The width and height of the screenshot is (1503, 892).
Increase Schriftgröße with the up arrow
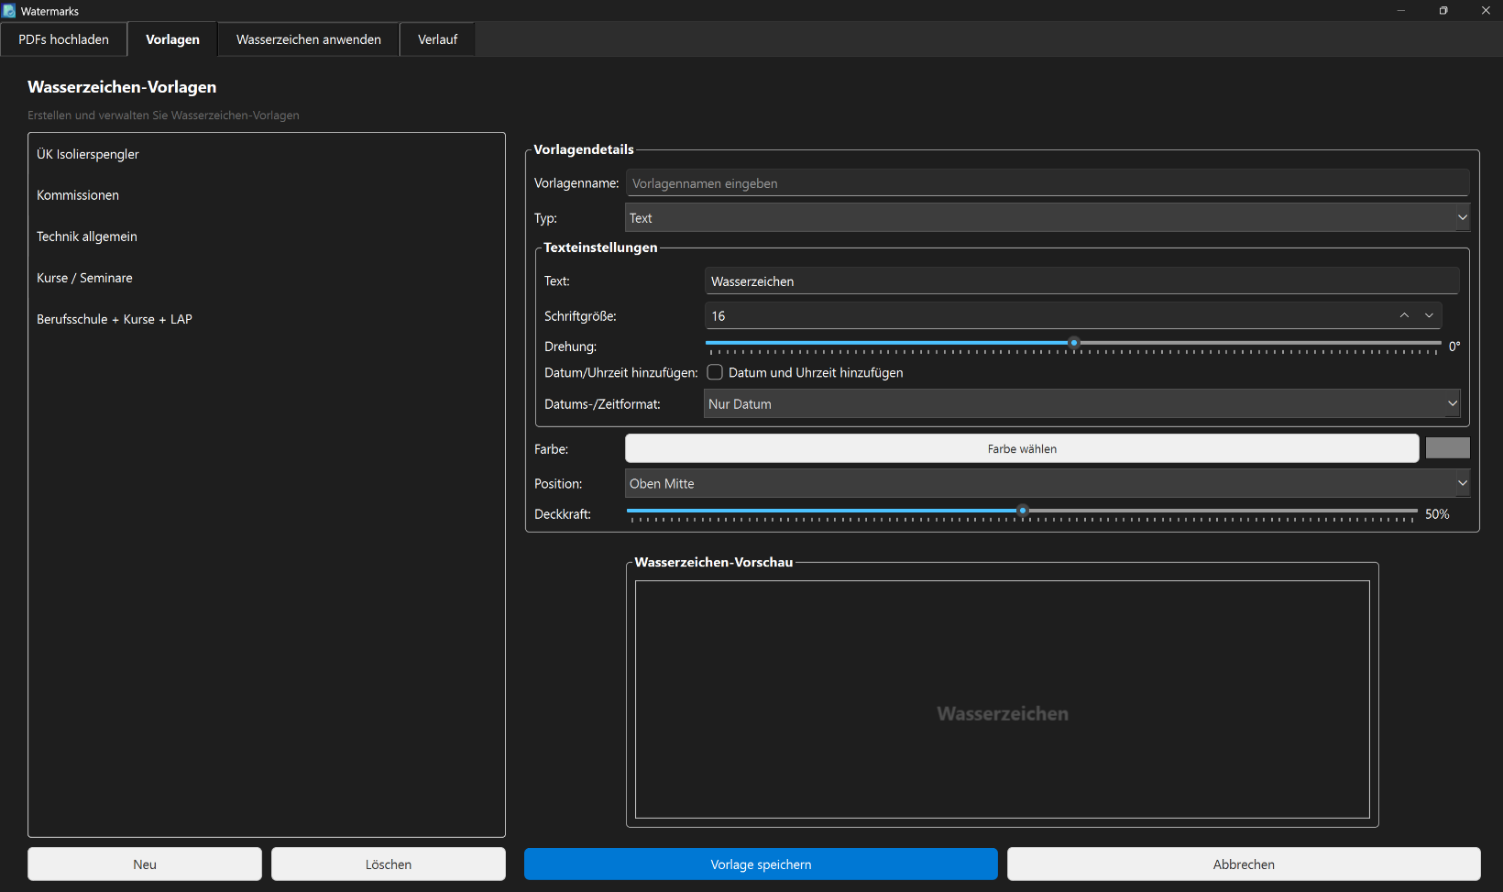tap(1404, 316)
